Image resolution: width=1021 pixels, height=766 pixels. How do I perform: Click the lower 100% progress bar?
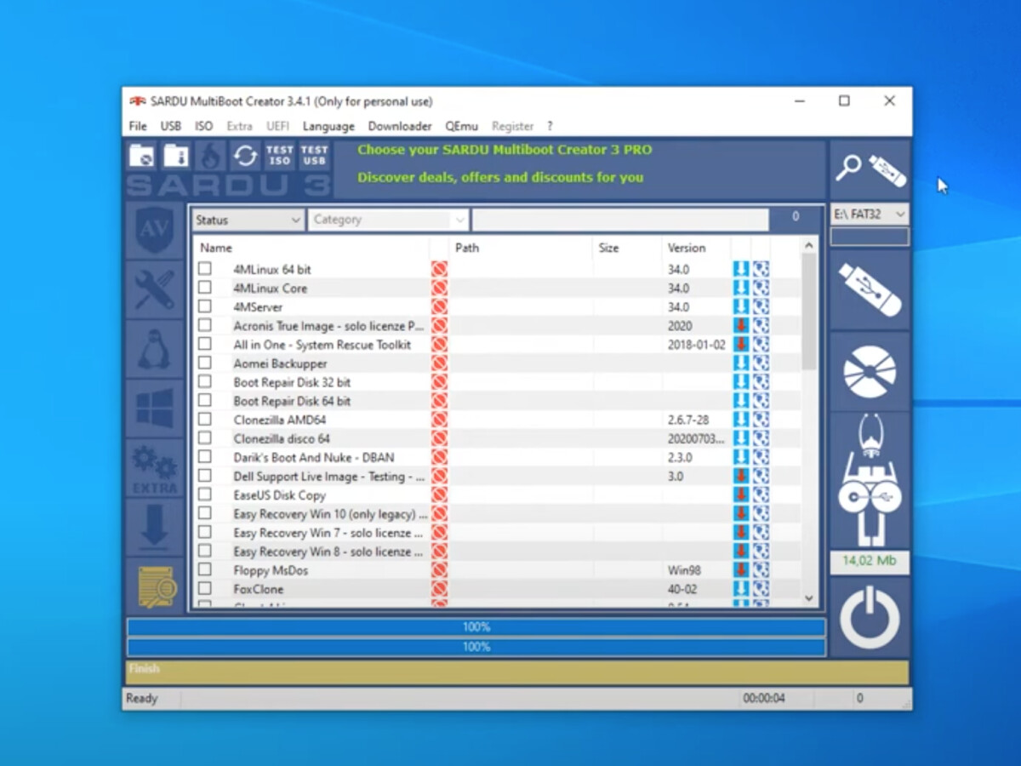pos(476,647)
